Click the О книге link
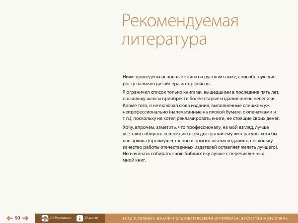The height and width of the screenshot is (223, 298). [x=91, y=218]
